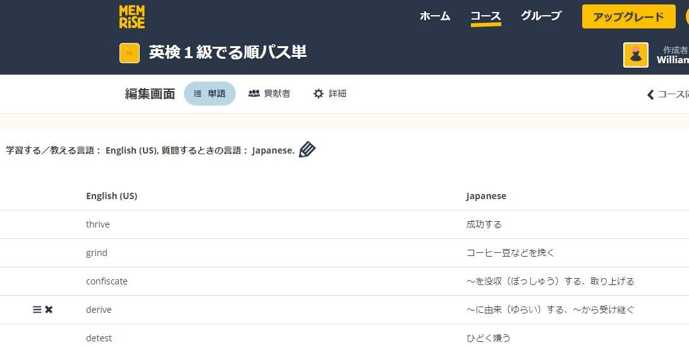Click the pencil edit languages icon

[x=307, y=150]
